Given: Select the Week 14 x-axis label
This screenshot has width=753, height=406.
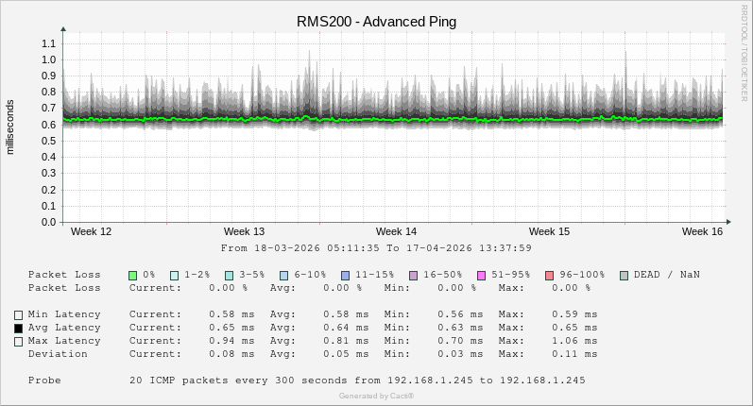Looking at the screenshot, I should [x=396, y=231].
